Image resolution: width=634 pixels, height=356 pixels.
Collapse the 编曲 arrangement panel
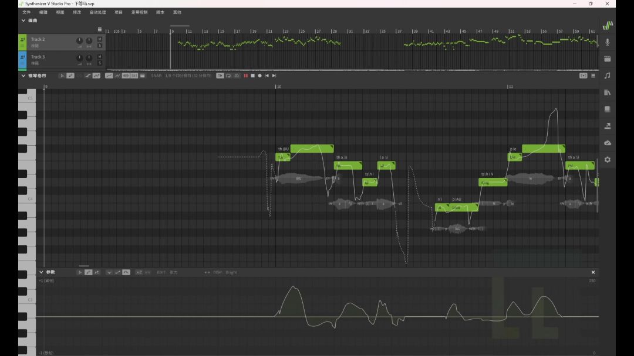[x=23, y=20]
